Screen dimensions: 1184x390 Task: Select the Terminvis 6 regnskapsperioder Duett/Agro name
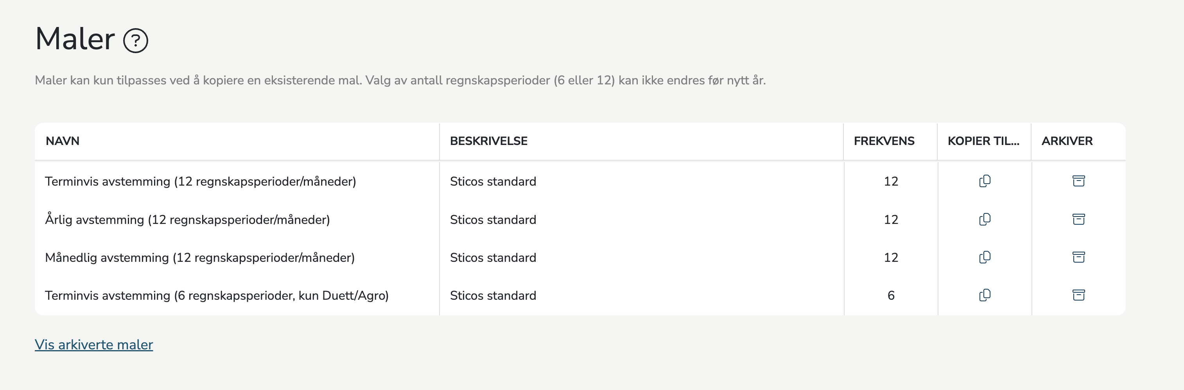(217, 295)
